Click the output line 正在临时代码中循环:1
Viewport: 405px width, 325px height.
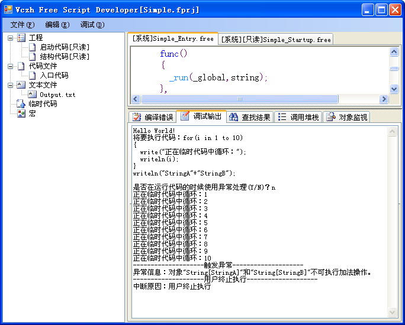point(170,194)
